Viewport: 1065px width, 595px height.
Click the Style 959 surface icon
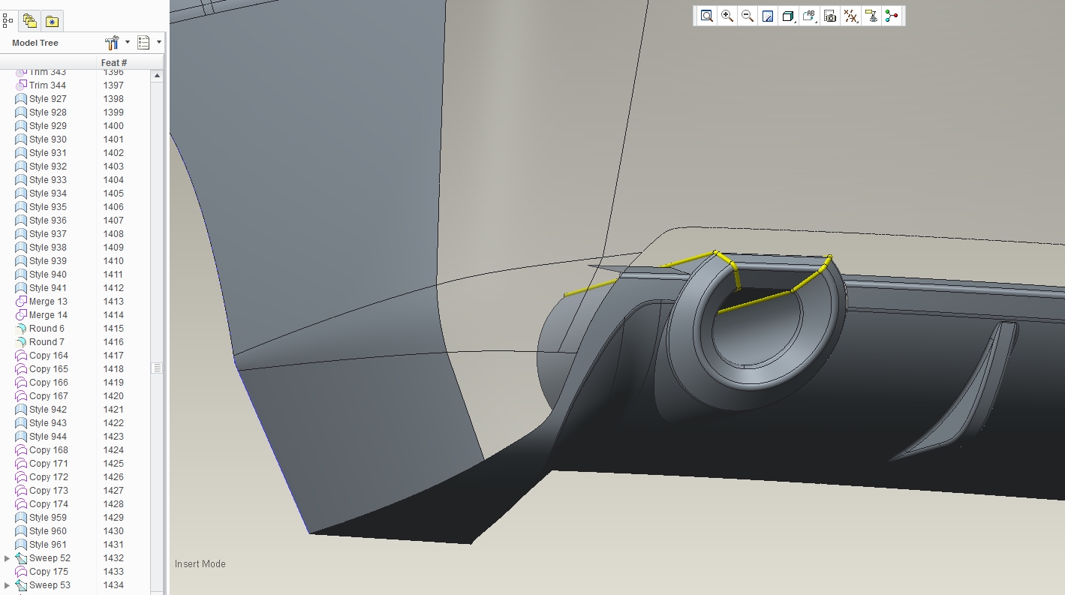[x=21, y=518]
